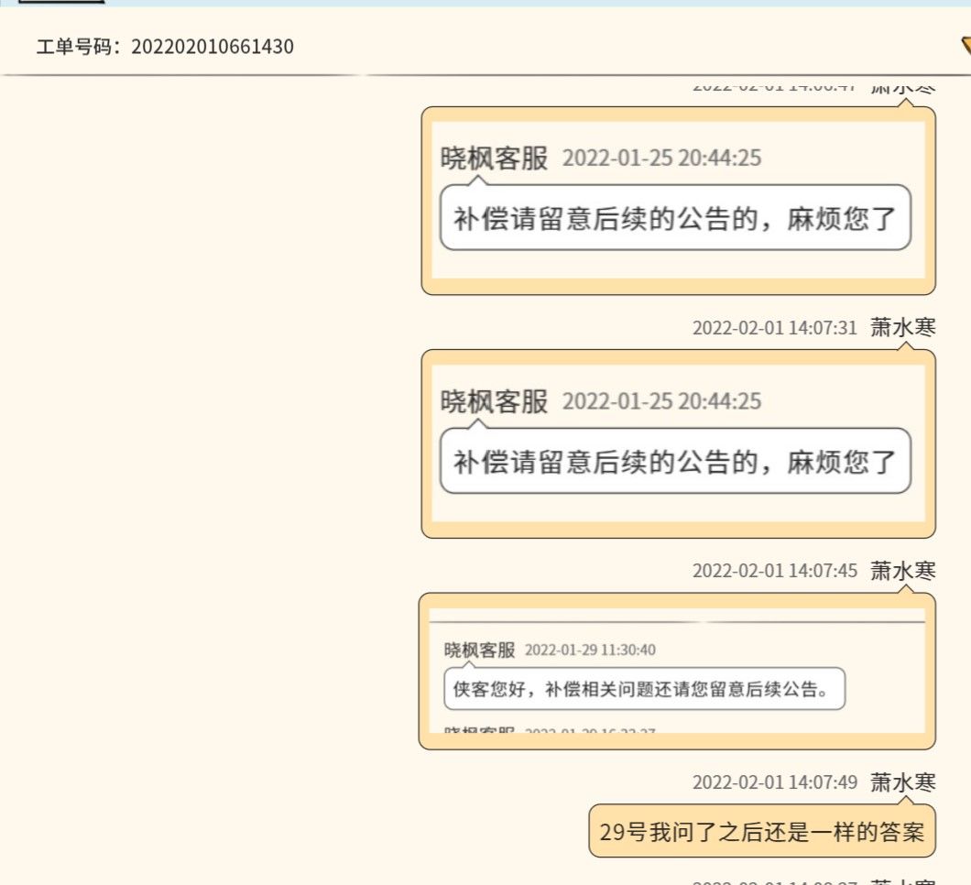
Task: Open the 侠客您好，补偿相关问题 quoted bubble
Action: pos(644,689)
